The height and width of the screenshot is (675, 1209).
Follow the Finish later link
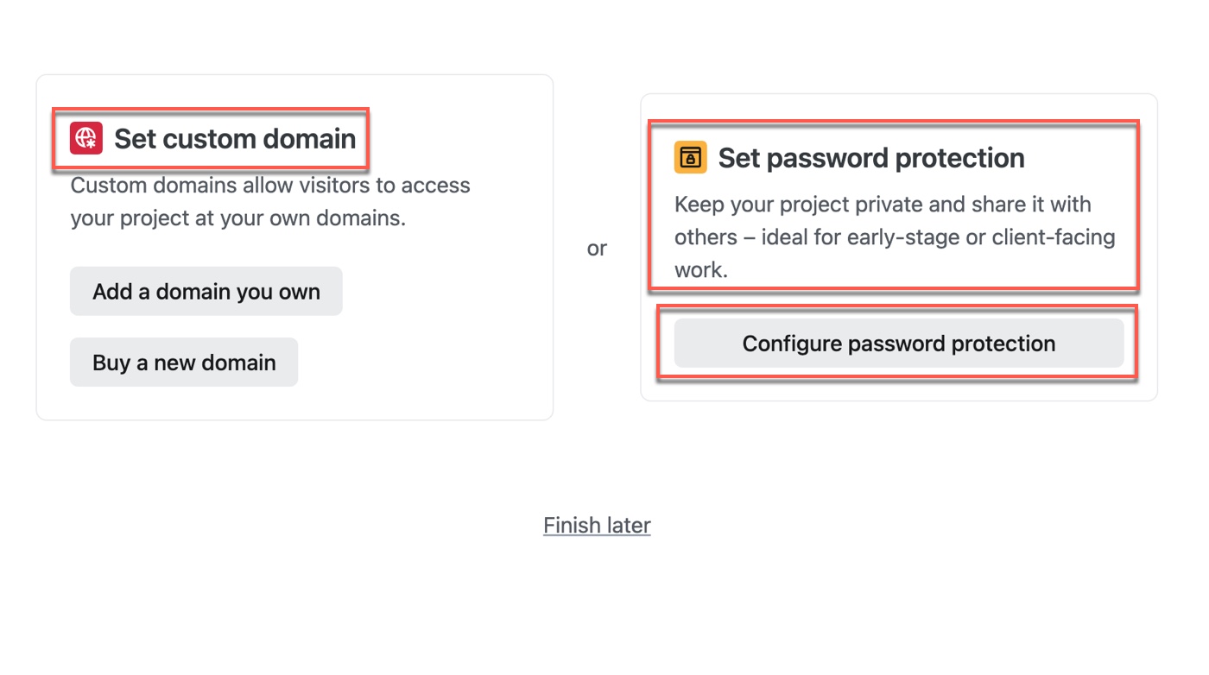click(597, 525)
